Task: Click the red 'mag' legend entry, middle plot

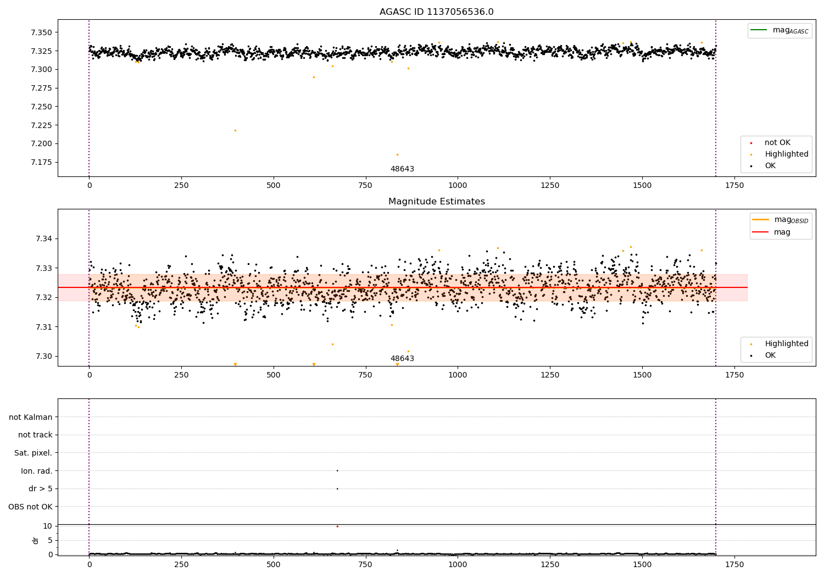Action: (771, 232)
